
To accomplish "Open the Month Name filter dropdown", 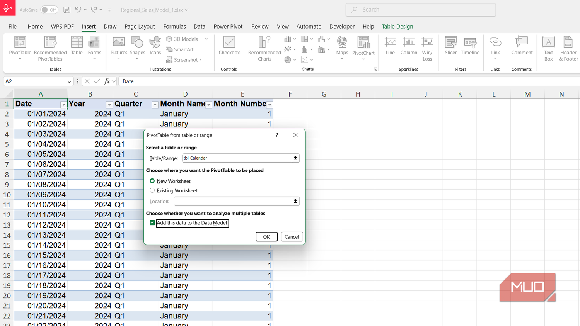I will click(x=208, y=105).
